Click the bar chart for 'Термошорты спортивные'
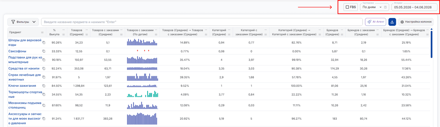 pyautogui.click(x=142, y=94)
